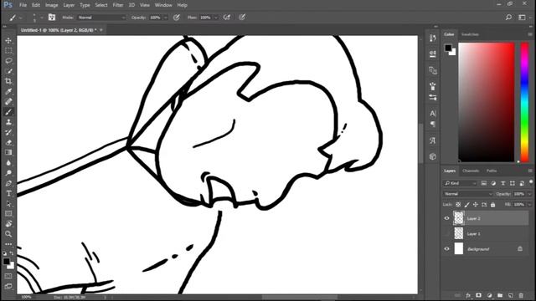Toggle lock transparent pixels in the Layers panel
Screen dimensions: 536x301
point(458,205)
